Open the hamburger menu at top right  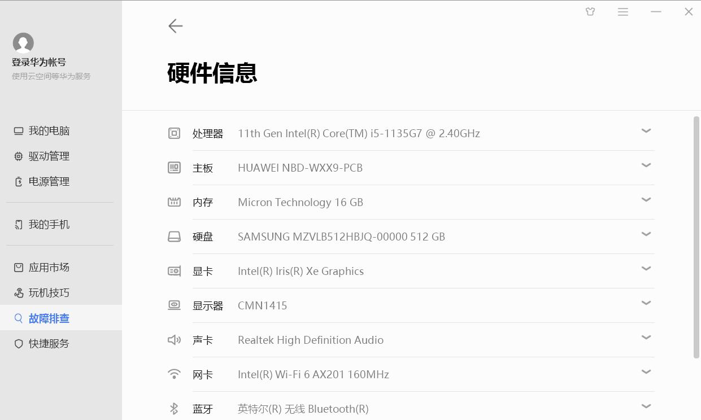pyautogui.click(x=622, y=11)
